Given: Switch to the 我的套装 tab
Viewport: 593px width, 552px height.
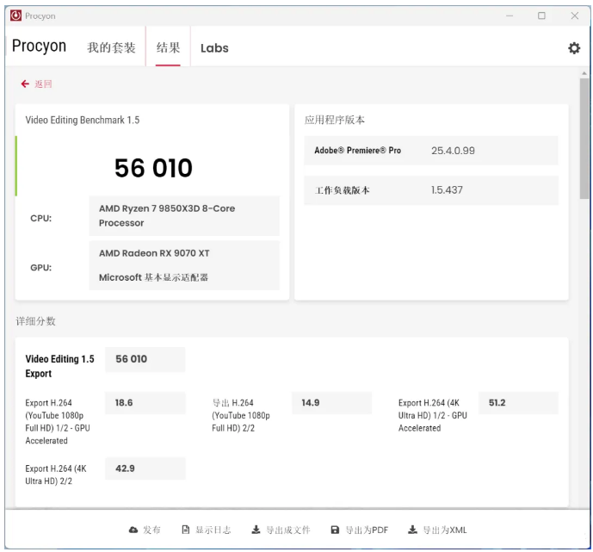Looking at the screenshot, I should tap(111, 48).
